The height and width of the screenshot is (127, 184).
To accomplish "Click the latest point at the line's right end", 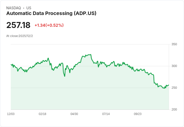I will coord(169,85).
